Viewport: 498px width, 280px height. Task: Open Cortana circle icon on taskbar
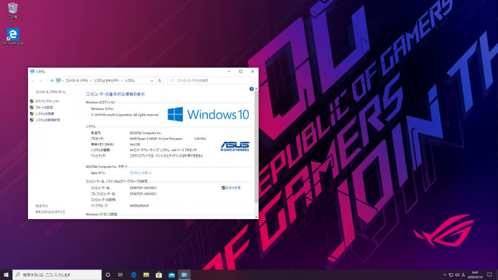(x=108, y=274)
